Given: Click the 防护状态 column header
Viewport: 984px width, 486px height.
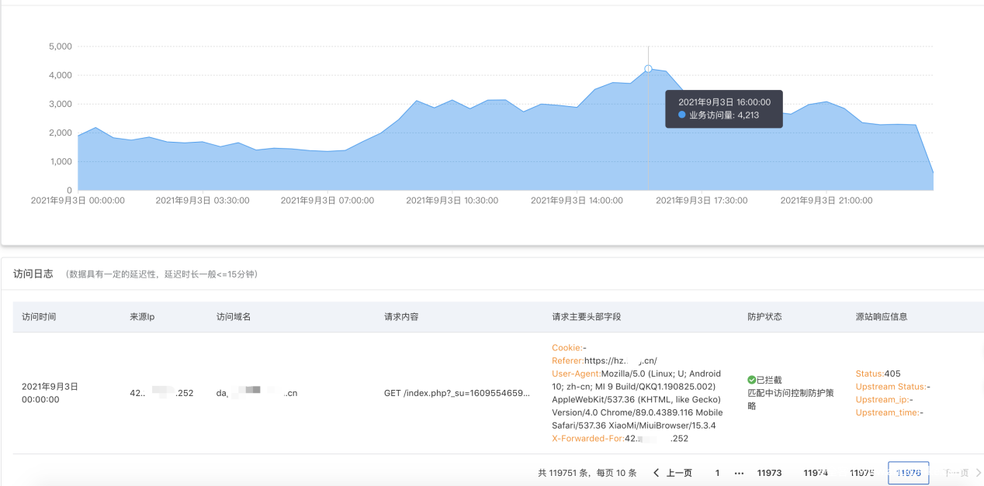Looking at the screenshot, I should pyautogui.click(x=764, y=317).
